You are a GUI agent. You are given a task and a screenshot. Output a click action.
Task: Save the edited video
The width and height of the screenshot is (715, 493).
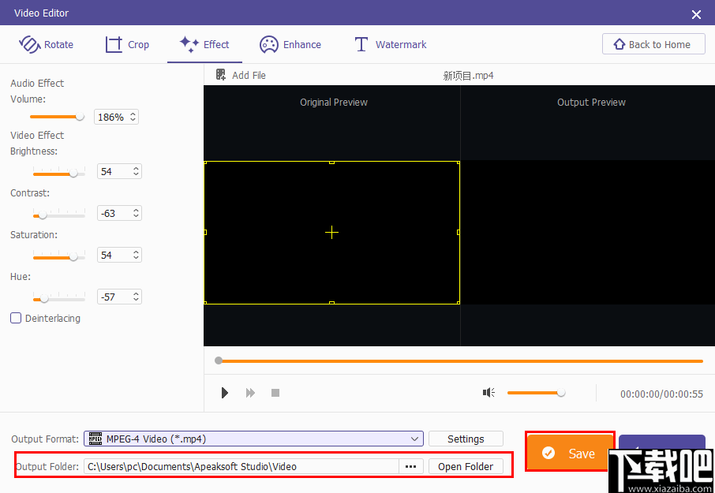pos(570,453)
